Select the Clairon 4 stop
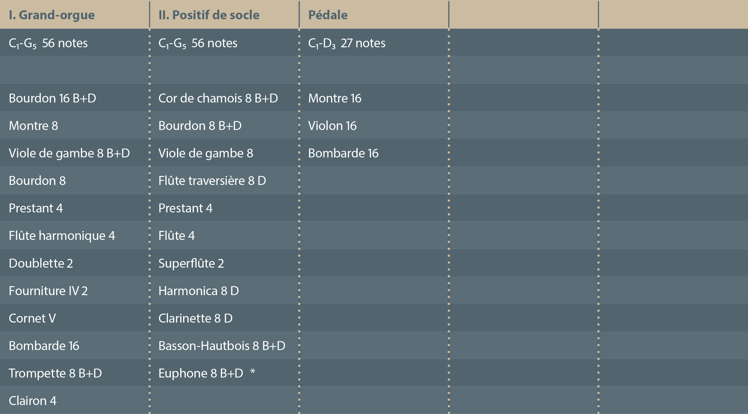 (32, 401)
